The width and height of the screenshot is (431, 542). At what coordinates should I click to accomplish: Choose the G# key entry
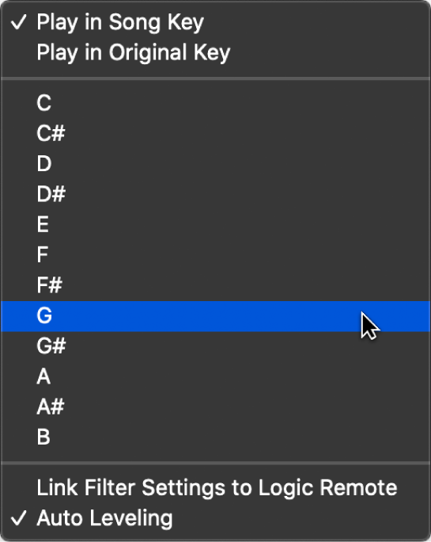point(215,346)
